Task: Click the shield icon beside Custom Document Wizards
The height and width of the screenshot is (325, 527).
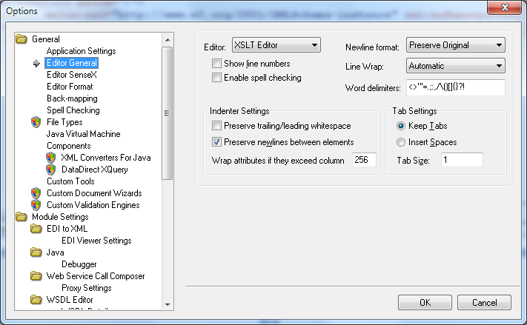Action: click(36, 193)
